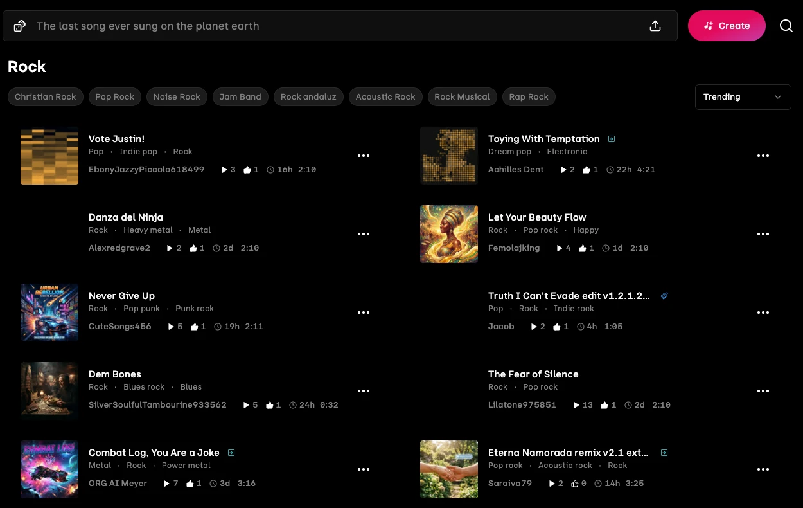Select the Rock Musical genre chip
803x508 pixels.
[462, 97]
